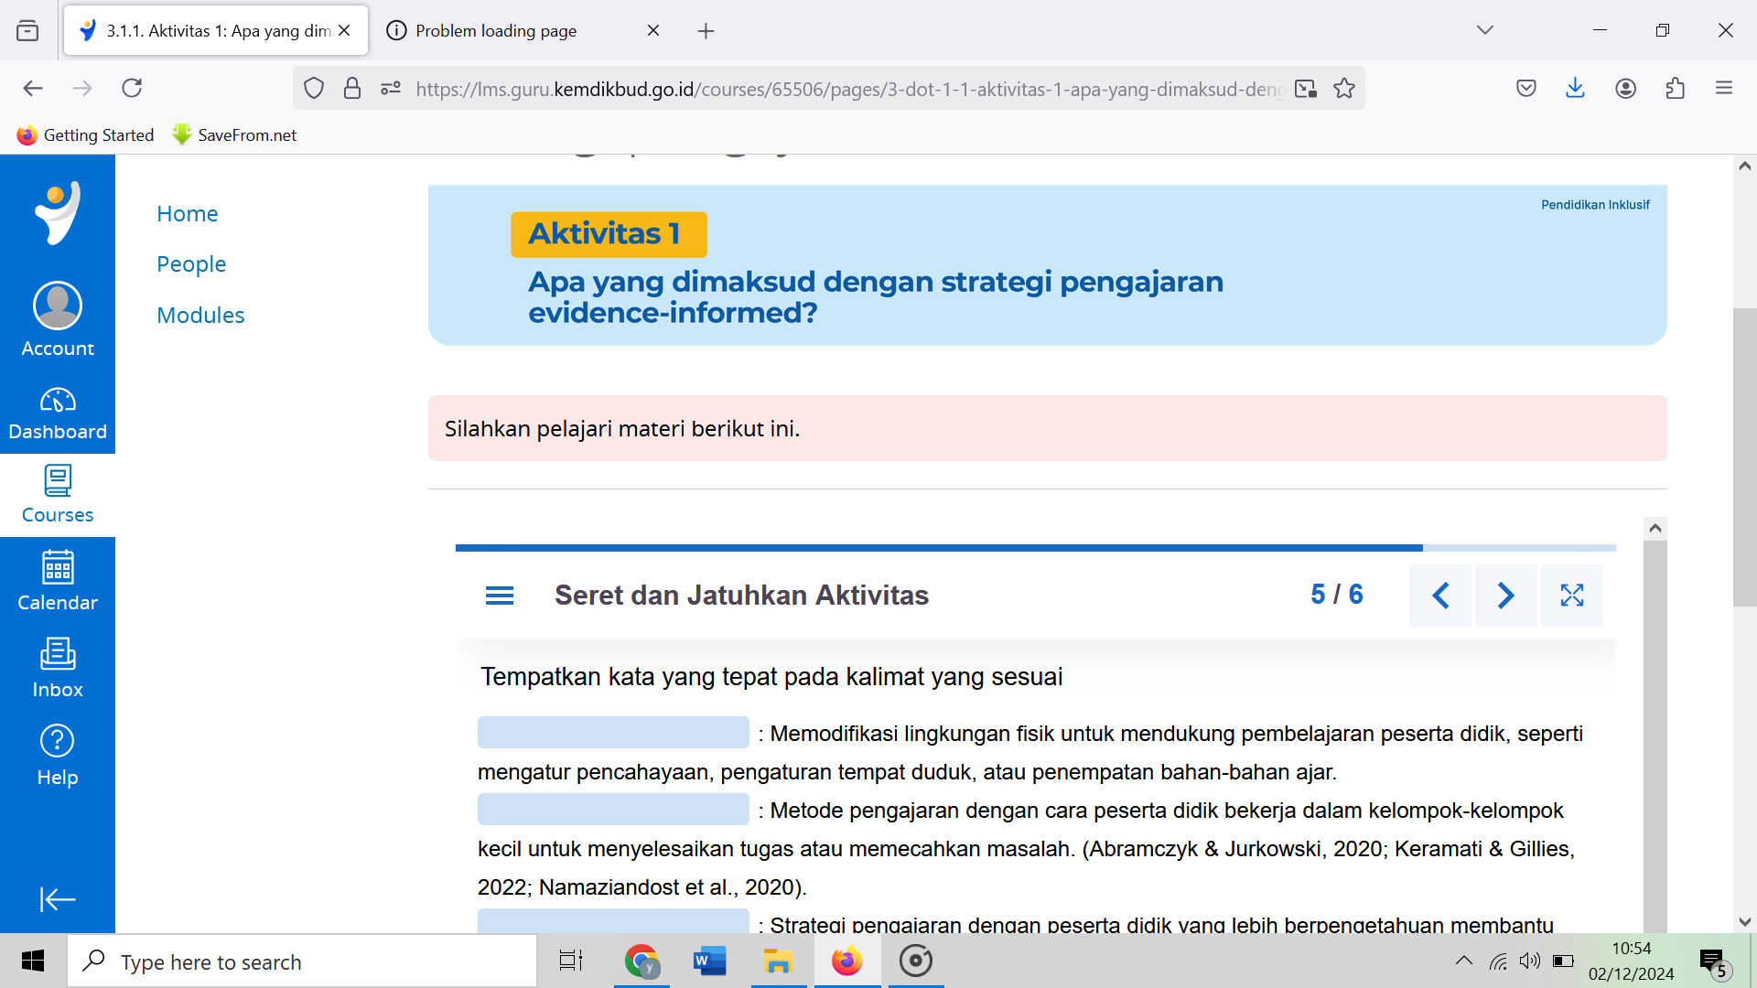Collapse the global navigation sidebar

click(58, 899)
